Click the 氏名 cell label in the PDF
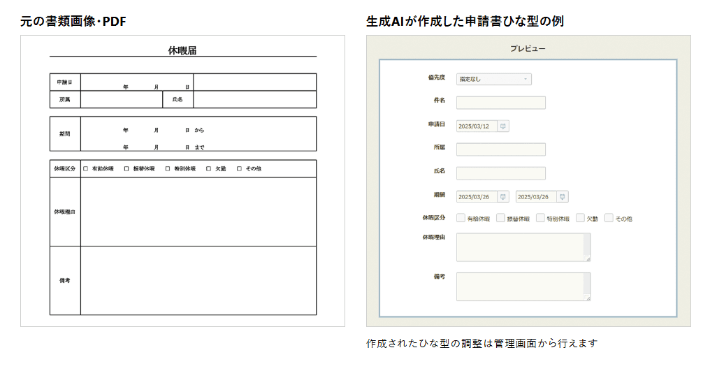This screenshot has width=717, height=371. tap(178, 99)
